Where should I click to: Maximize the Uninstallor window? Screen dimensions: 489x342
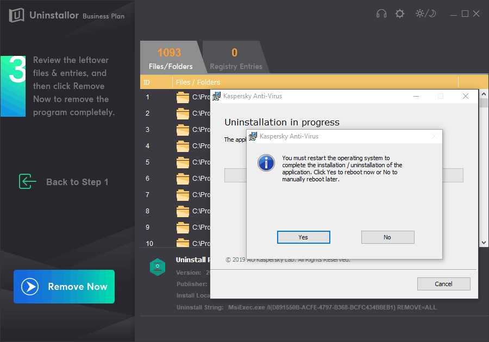pyautogui.click(x=465, y=14)
